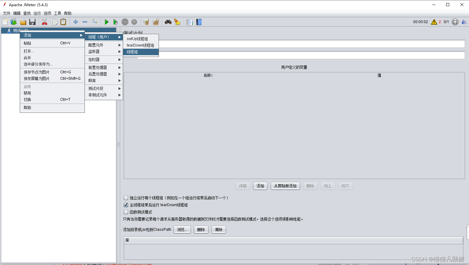This screenshot has width=469, height=265.
Task: Click the Expand all plus icon
Action: tap(76, 22)
